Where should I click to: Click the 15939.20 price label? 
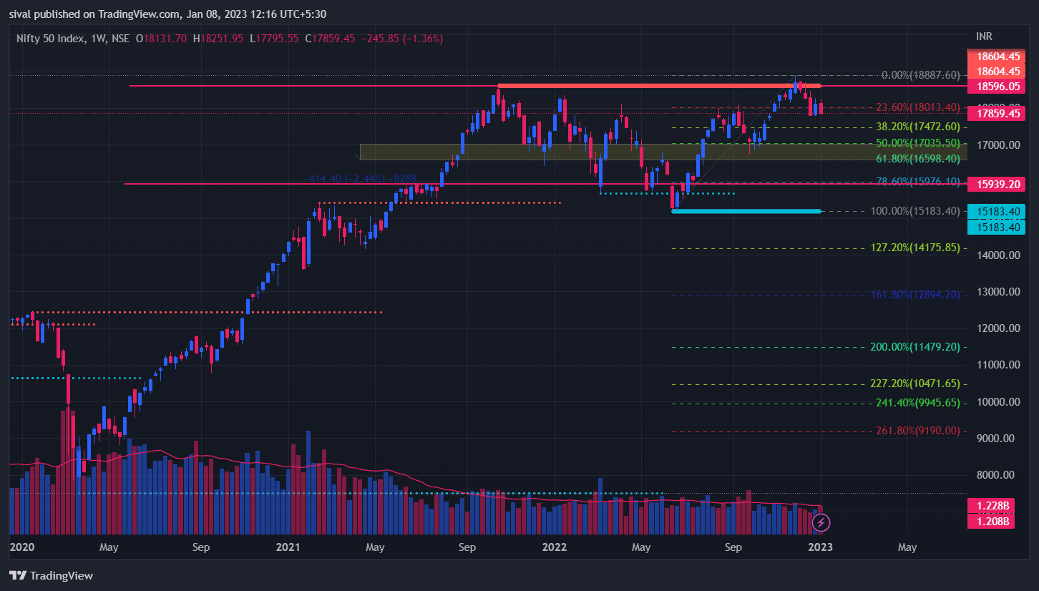[x=995, y=184]
